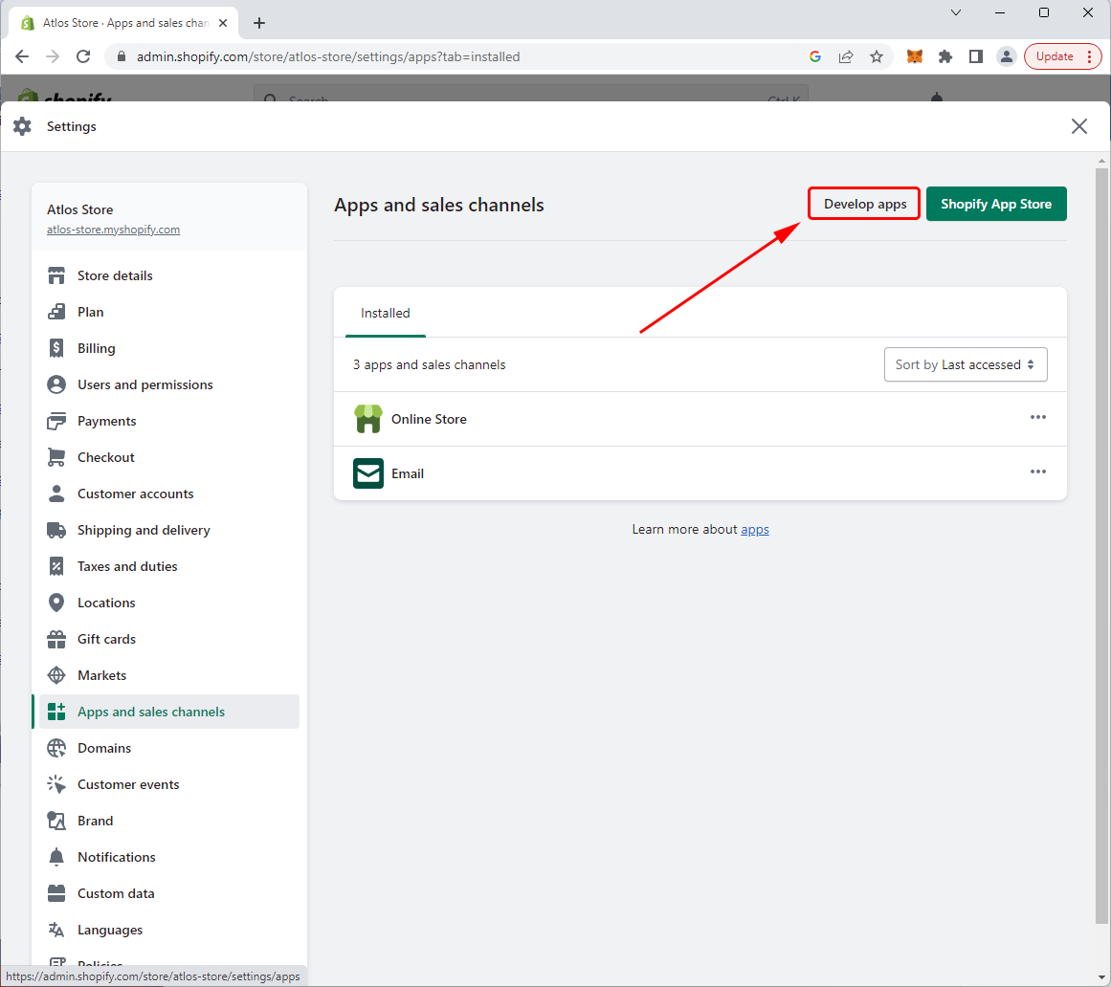This screenshot has width=1111, height=987.
Task: Click the Billing dollar icon
Action: tap(56, 348)
